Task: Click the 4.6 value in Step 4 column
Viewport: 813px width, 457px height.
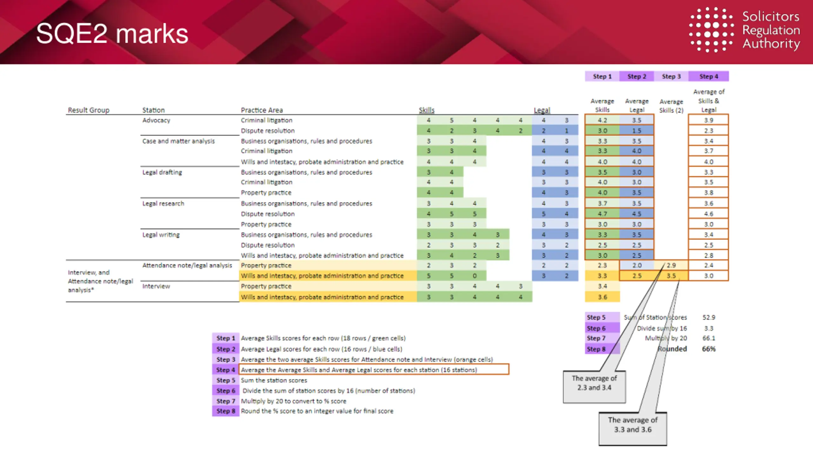Action: 709,214
